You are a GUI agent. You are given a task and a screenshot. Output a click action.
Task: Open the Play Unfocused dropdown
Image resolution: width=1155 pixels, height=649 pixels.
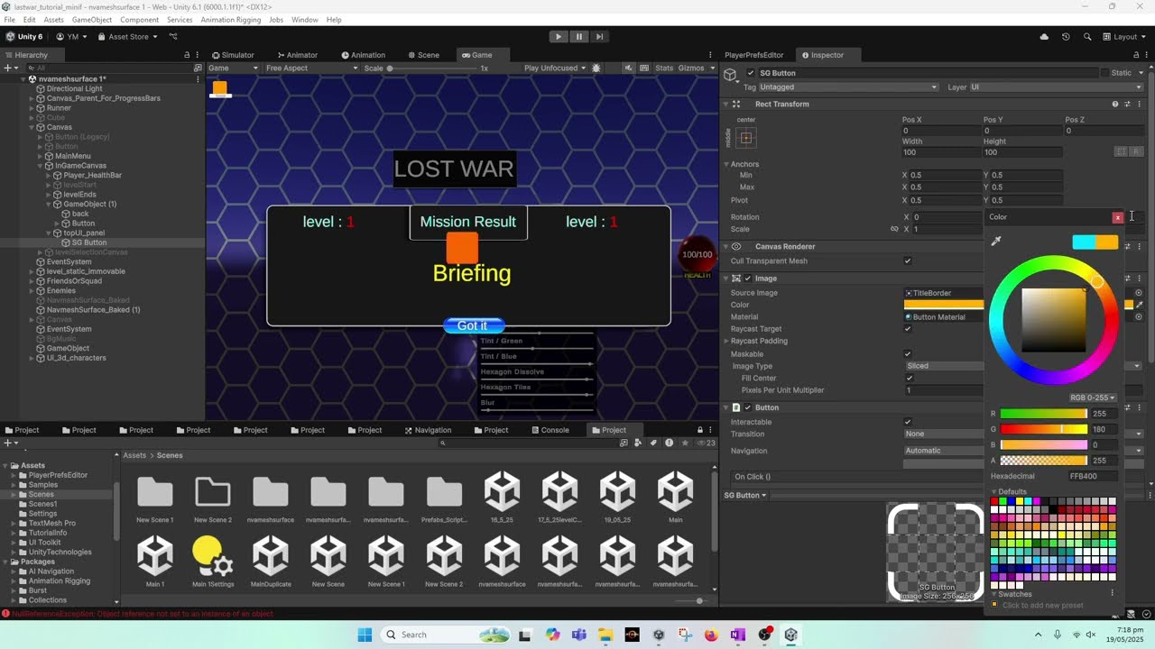[x=555, y=68]
